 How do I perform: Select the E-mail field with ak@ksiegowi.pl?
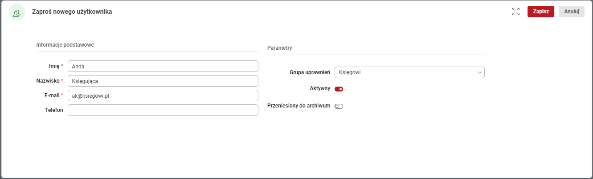(x=163, y=95)
